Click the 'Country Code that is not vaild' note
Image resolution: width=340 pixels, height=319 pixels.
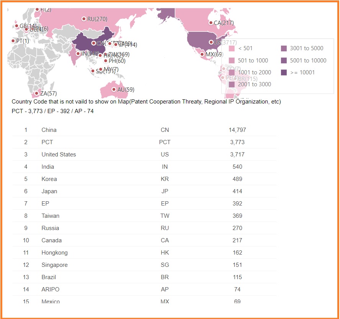[146, 102]
